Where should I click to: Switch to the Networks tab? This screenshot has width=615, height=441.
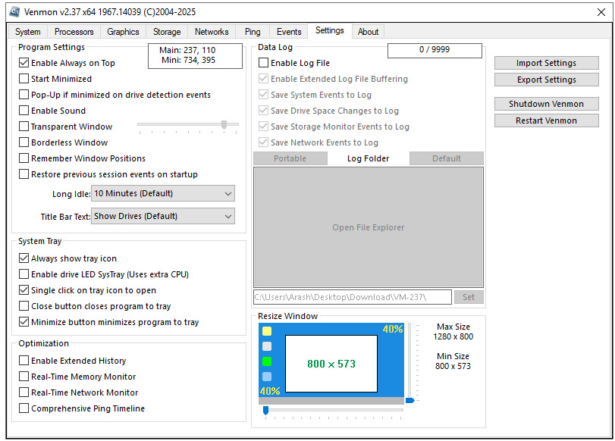(x=212, y=32)
